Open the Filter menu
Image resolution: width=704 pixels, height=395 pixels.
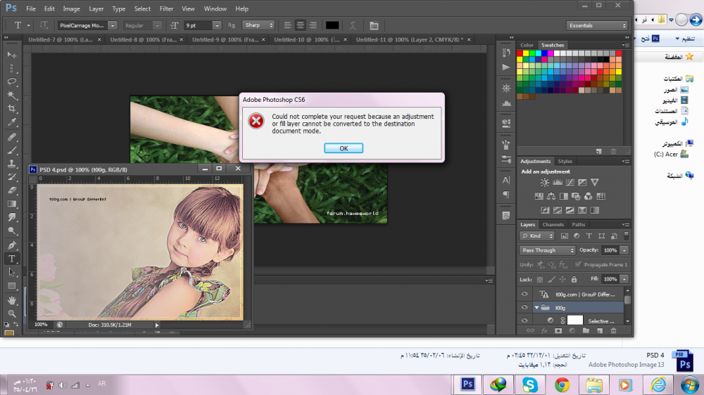(166, 9)
